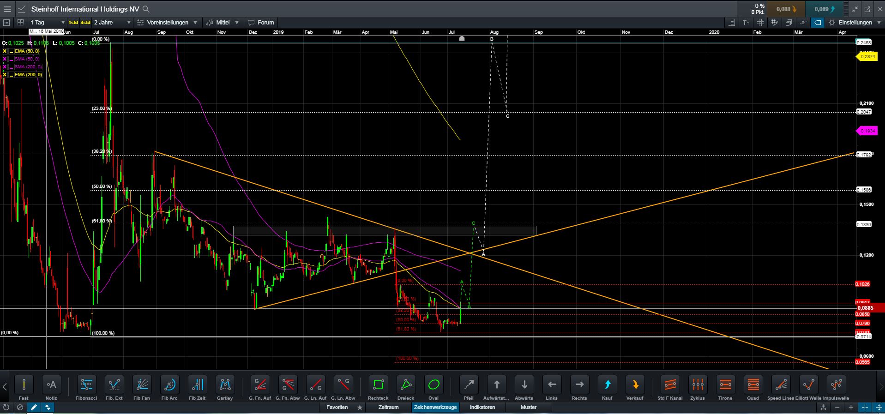Select the Abwärts down-arrow tool

(524, 384)
